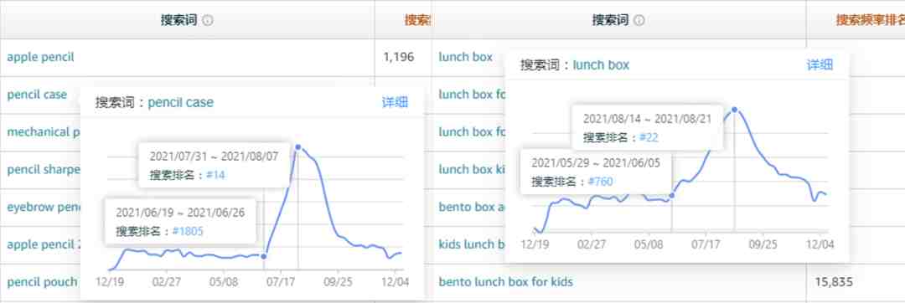Click info icon beside right 搜索词 header
Screen dimensions: 905x303
(x=639, y=21)
